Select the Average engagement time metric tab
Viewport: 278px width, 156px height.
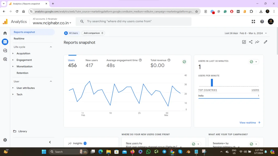124,63
